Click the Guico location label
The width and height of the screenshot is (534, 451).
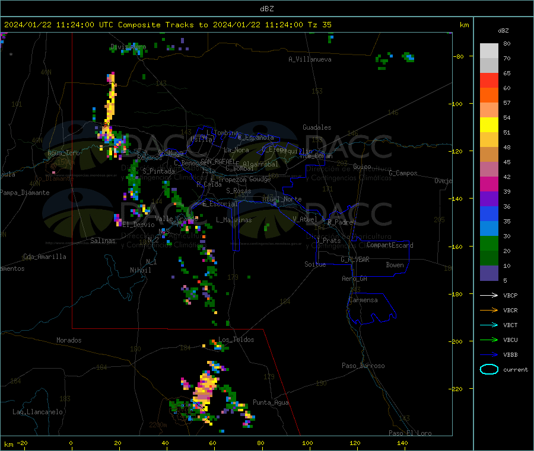tap(362, 167)
